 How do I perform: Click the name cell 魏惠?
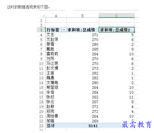coord(50,78)
